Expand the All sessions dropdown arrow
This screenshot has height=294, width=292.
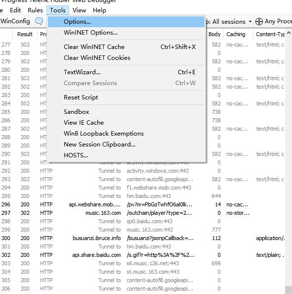(250, 22)
